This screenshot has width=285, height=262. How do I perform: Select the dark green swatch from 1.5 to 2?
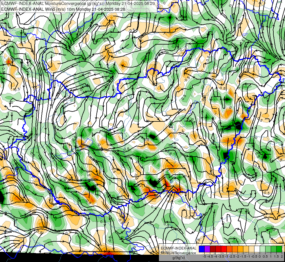pyautogui.click(x=279, y=249)
